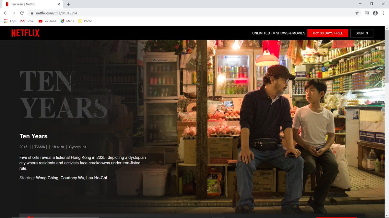Click the browser forward arrow
The width and height of the screenshot is (389, 218).
[x=14, y=13]
